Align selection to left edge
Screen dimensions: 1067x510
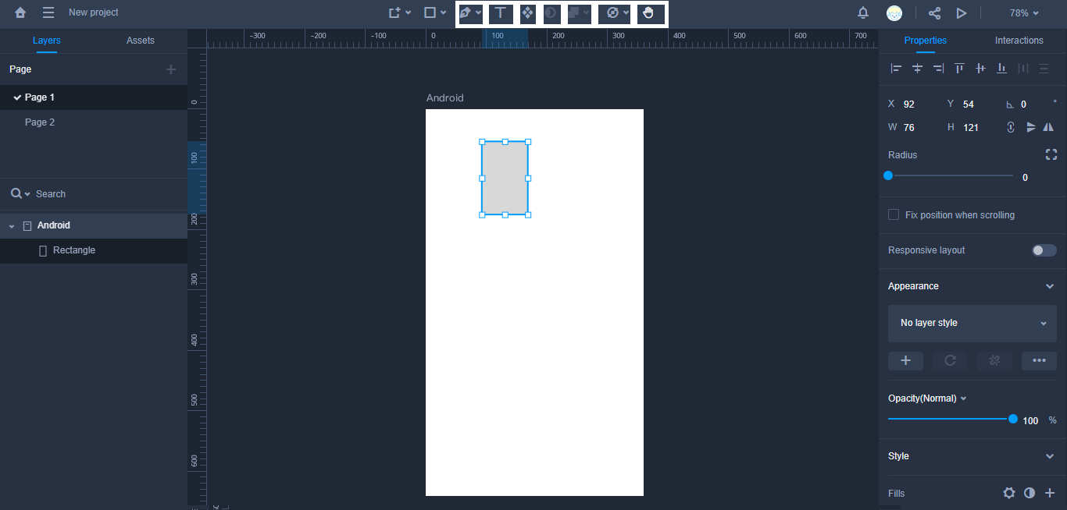tap(896, 69)
